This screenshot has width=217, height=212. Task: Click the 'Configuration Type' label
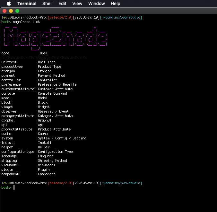coord(55,152)
